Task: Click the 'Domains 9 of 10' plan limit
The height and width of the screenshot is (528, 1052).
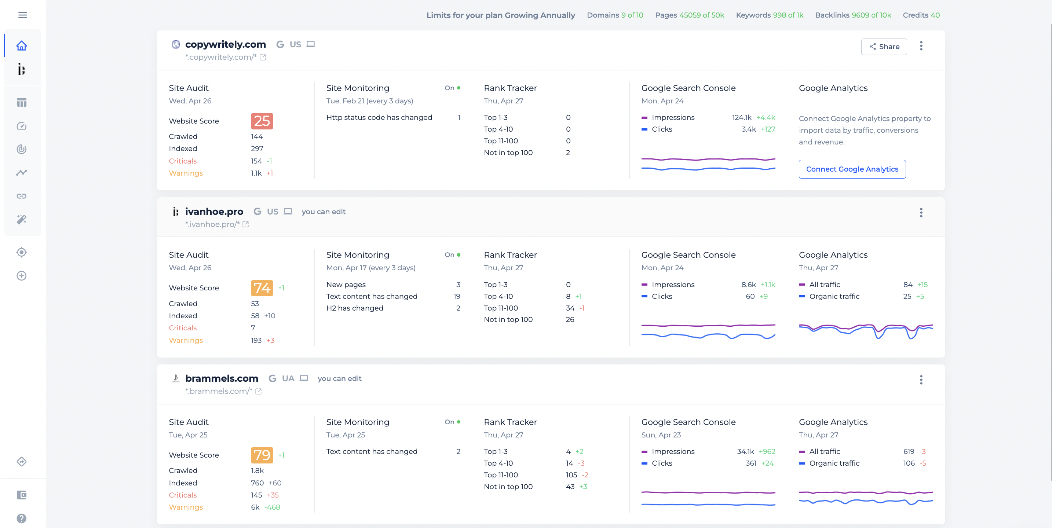Action: click(x=615, y=15)
